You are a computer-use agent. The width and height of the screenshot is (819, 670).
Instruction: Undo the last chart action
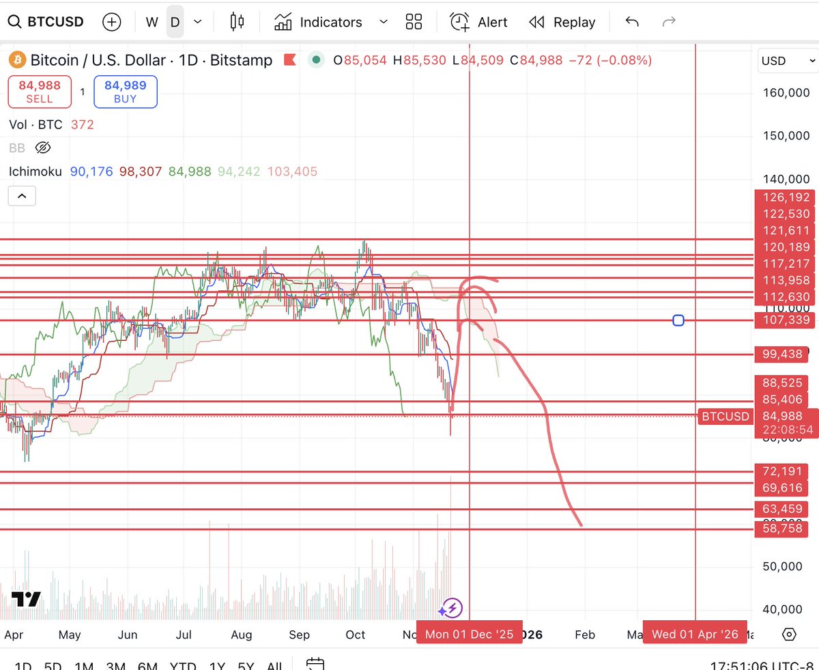[x=632, y=22]
